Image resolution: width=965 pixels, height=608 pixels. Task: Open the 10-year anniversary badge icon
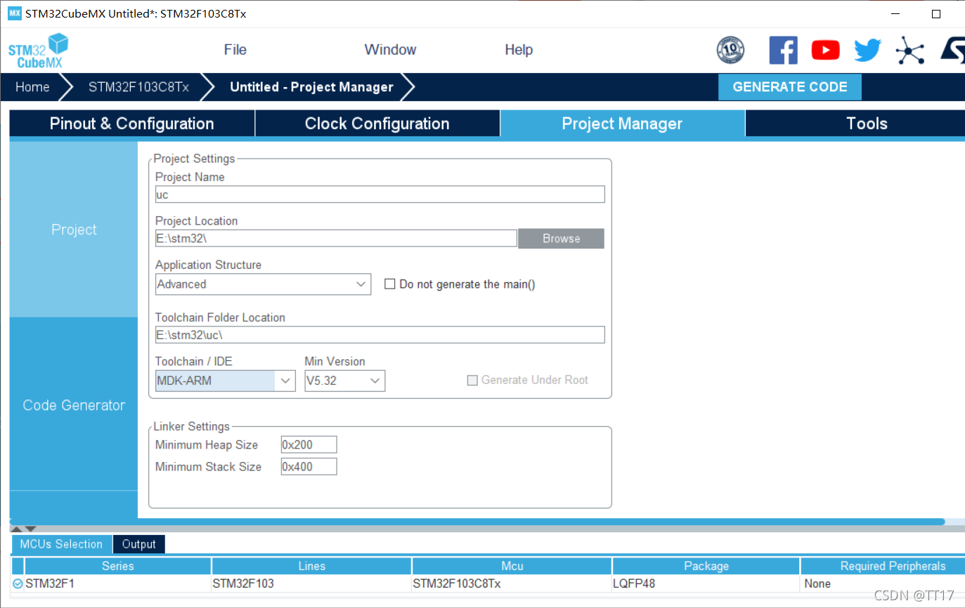coord(730,51)
